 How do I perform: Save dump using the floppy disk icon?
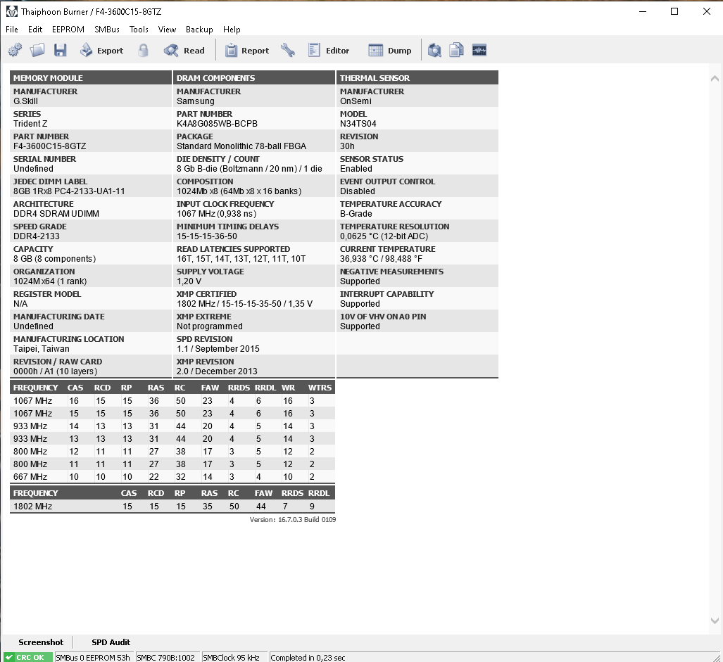pyautogui.click(x=61, y=50)
